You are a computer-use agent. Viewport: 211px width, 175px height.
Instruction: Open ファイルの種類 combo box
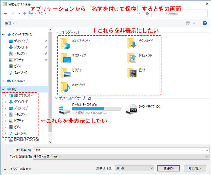(121, 157)
